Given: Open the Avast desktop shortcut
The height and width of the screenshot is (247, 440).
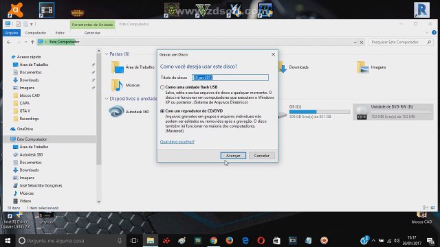Looking at the screenshot, I should click(15, 10).
